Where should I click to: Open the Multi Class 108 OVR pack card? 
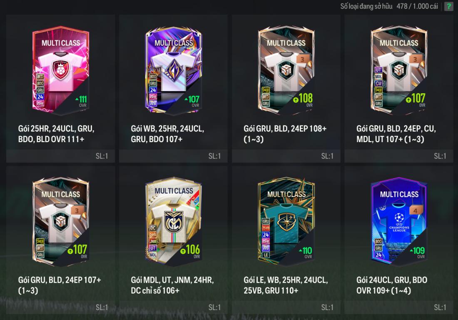286,70
